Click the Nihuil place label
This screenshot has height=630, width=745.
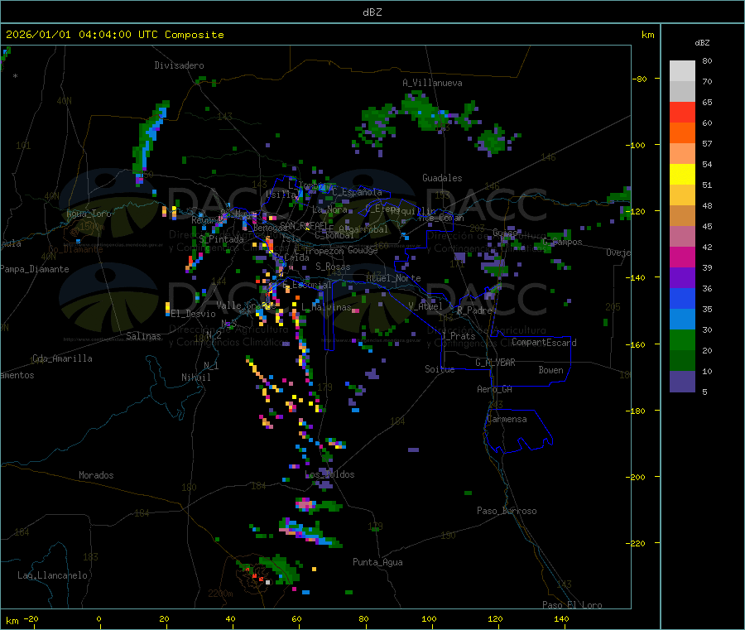195,378
